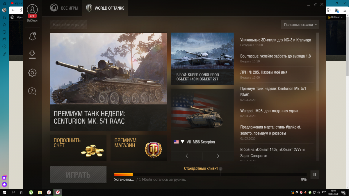Open the notifications bell icon
This screenshot has width=349, height=196.
click(x=32, y=36)
